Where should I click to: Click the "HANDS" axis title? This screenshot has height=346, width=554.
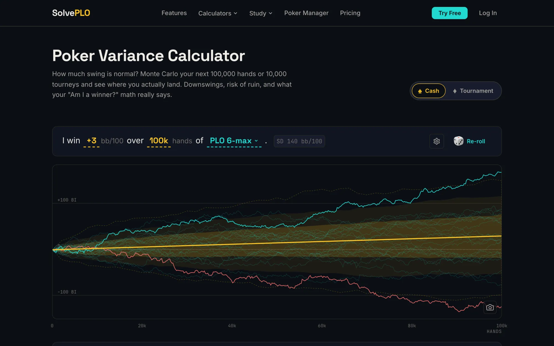[x=494, y=331]
